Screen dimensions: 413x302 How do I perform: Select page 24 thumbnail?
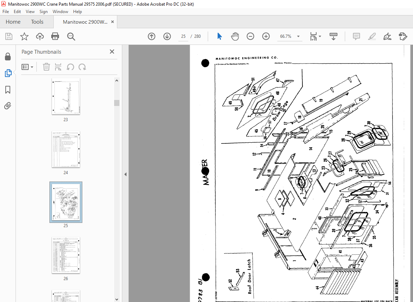pyautogui.click(x=66, y=149)
